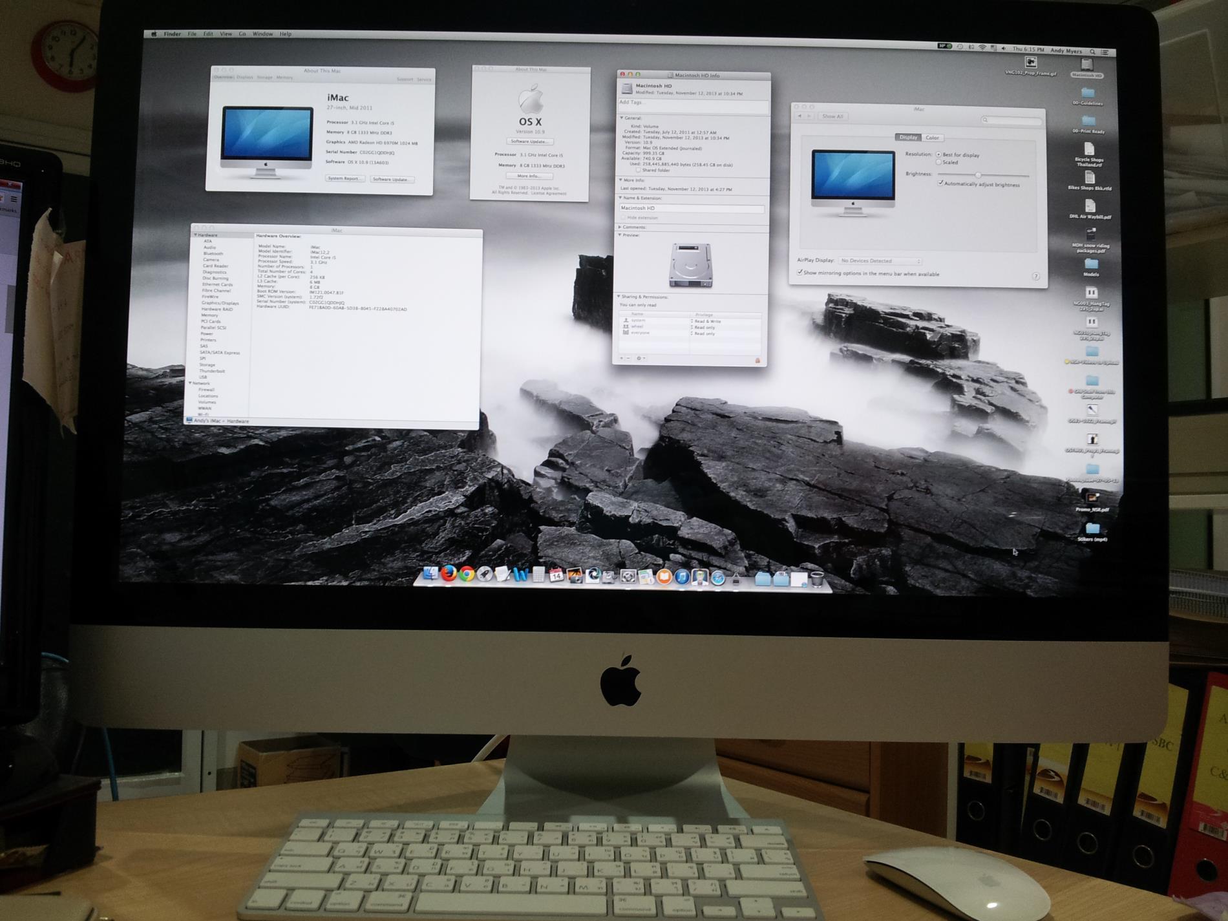
Task: Toggle Show mirroring options checkbox
Action: pos(799,272)
